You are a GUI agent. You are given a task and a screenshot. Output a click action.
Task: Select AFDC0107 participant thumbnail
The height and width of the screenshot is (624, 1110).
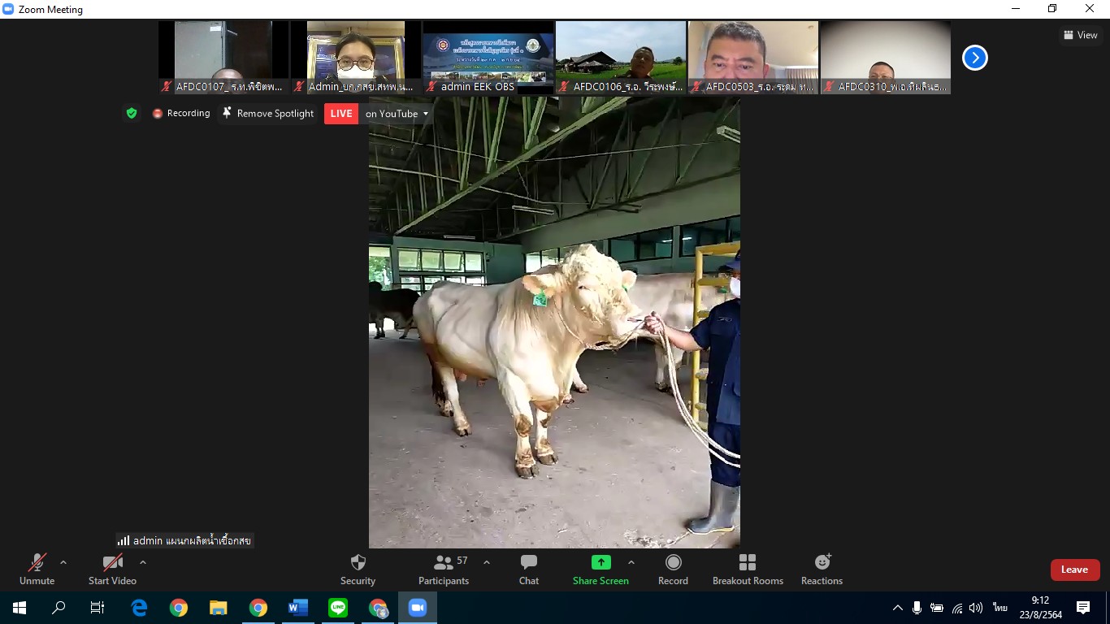click(x=223, y=58)
